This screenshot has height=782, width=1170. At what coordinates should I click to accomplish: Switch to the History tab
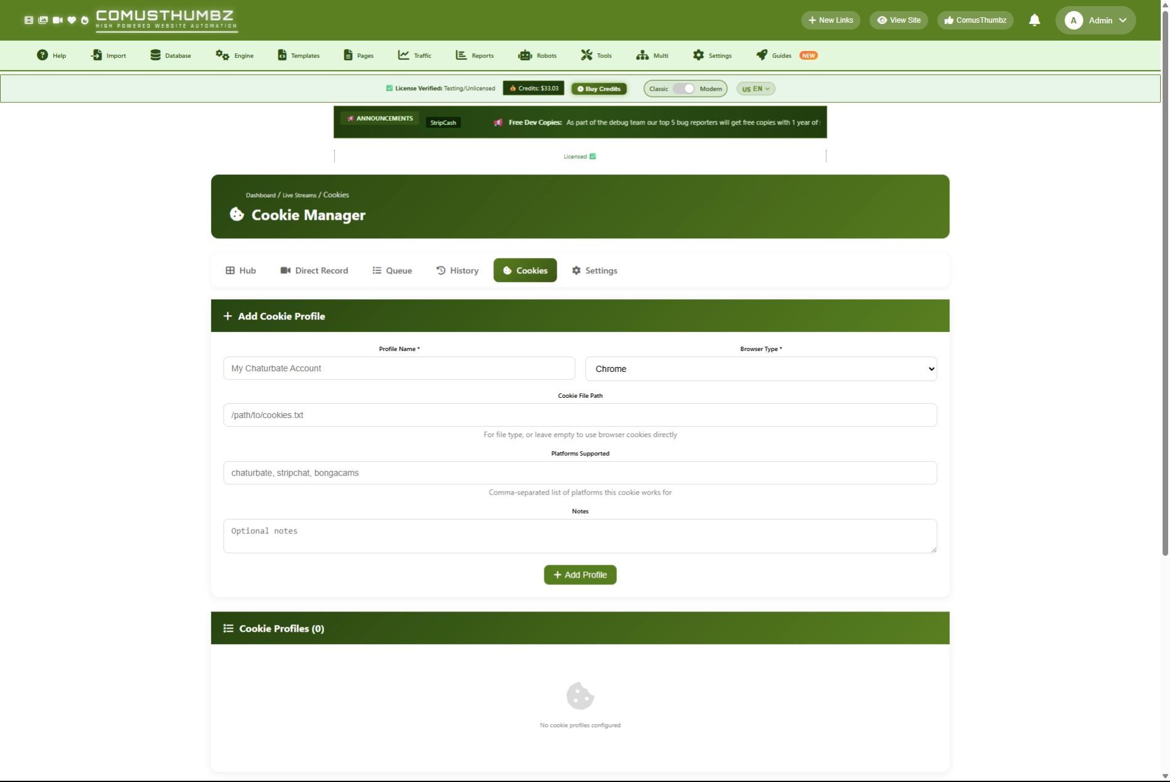coord(457,270)
